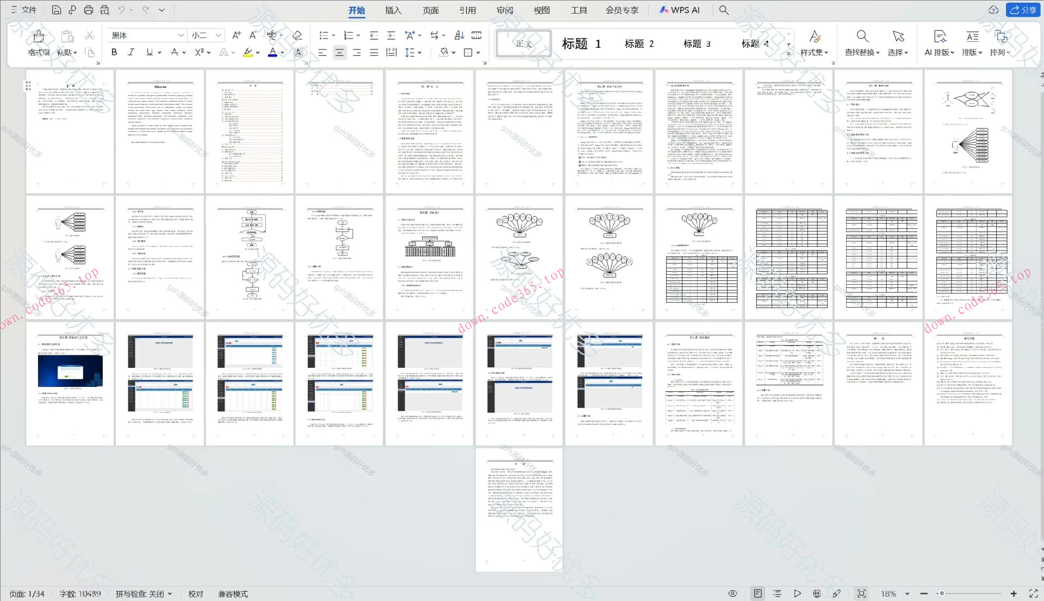Toggle bold formatting

tap(114, 52)
